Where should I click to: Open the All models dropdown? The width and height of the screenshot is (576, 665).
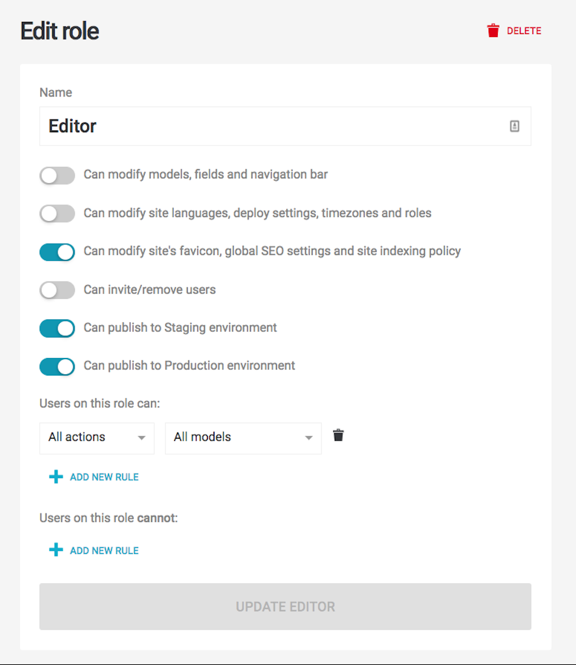click(x=243, y=438)
